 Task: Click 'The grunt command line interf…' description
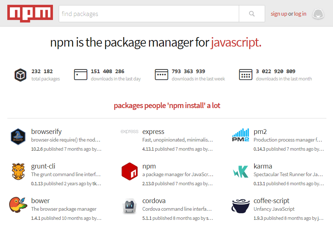[66, 175]
